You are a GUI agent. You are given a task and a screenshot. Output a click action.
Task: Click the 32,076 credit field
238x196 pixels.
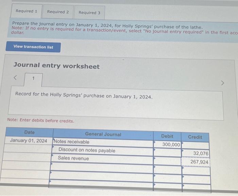(195, 153)
